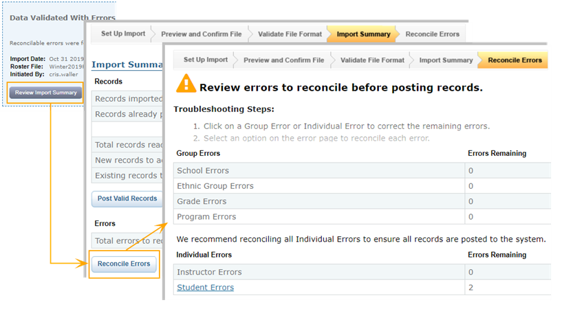Select the Program Errors row
Screen dimensions: 562x311
[206, 217]
